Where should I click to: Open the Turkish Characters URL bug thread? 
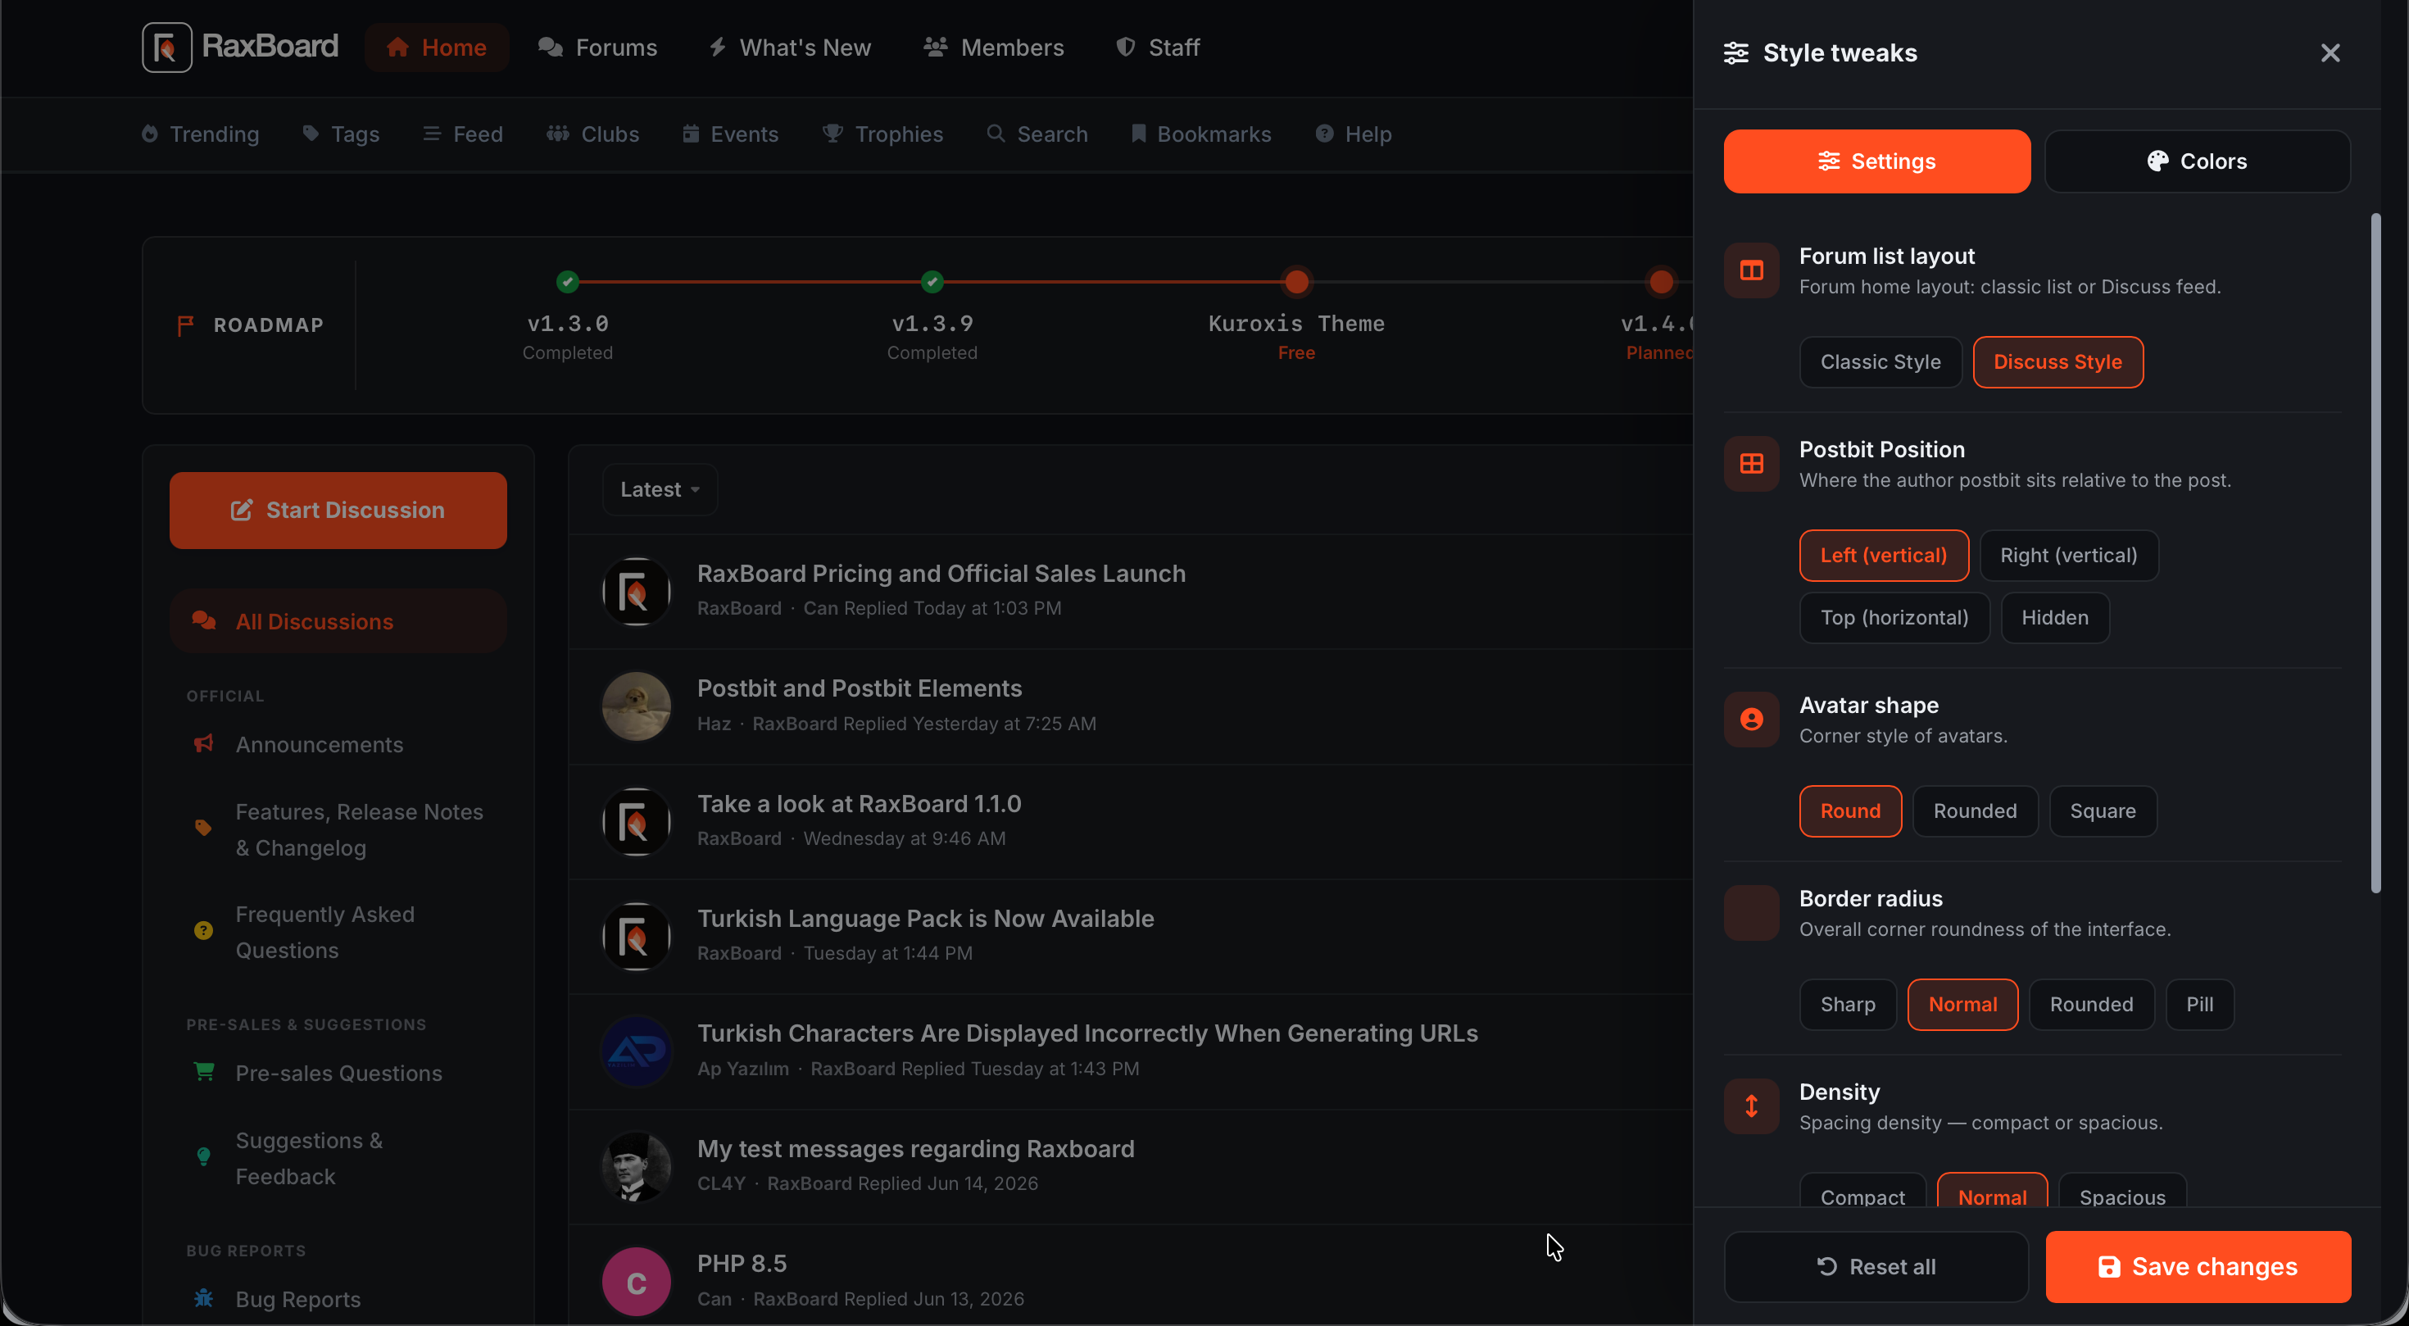[x=1087, y=1033]
